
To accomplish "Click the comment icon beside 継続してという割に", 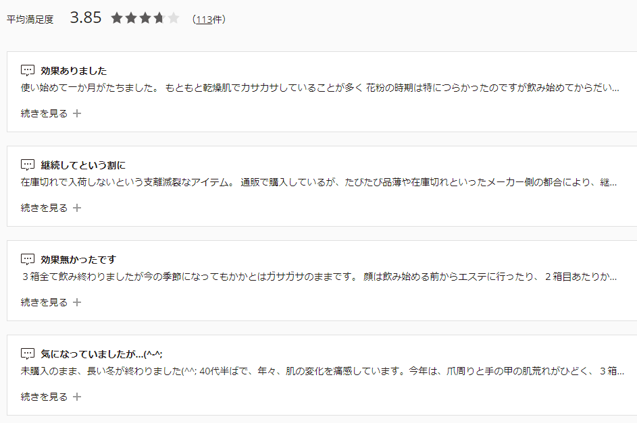I will point(28,165).
